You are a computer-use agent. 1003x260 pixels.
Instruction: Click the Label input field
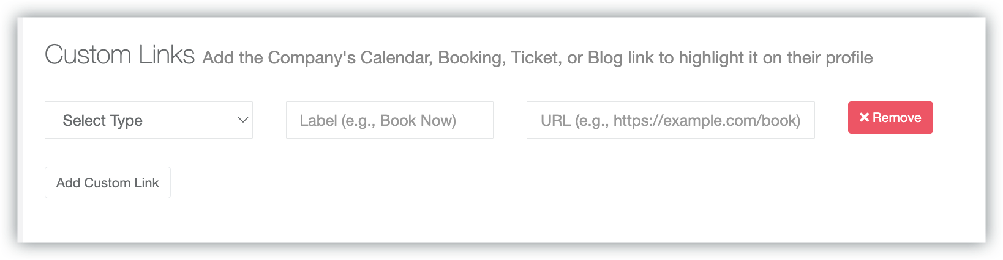click(x=389, y=120)
